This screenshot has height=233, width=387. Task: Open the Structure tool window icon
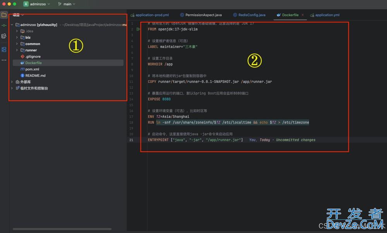(4, 50)
